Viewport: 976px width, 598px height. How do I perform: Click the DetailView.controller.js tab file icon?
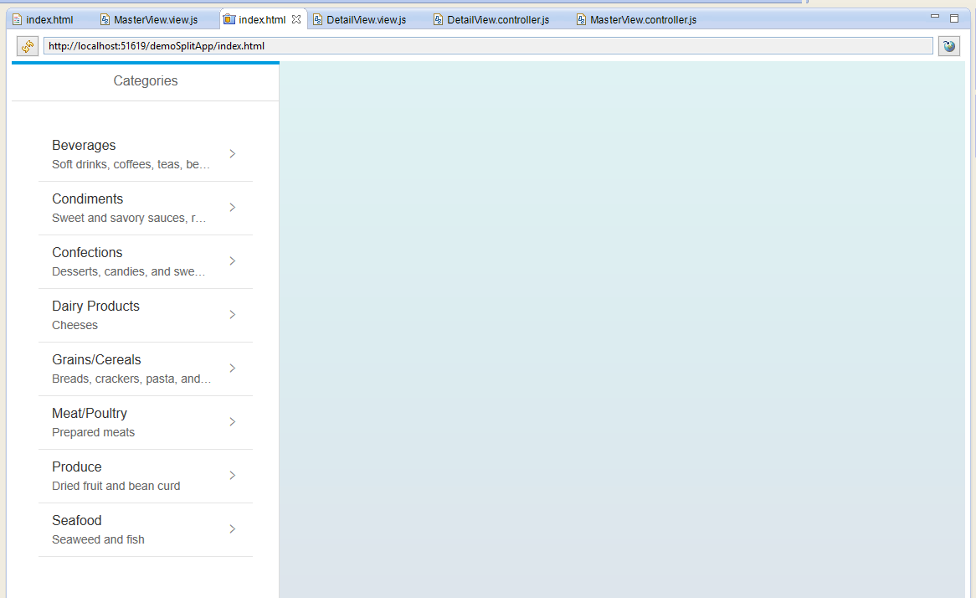tap(439, 20)
